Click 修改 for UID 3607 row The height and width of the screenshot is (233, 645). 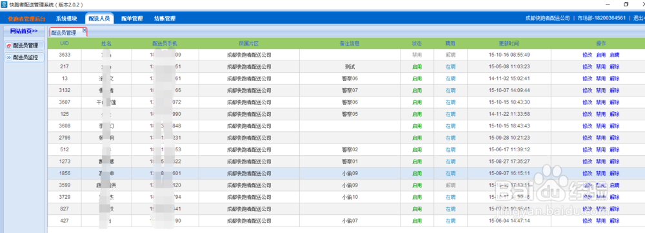click(588, 102)
